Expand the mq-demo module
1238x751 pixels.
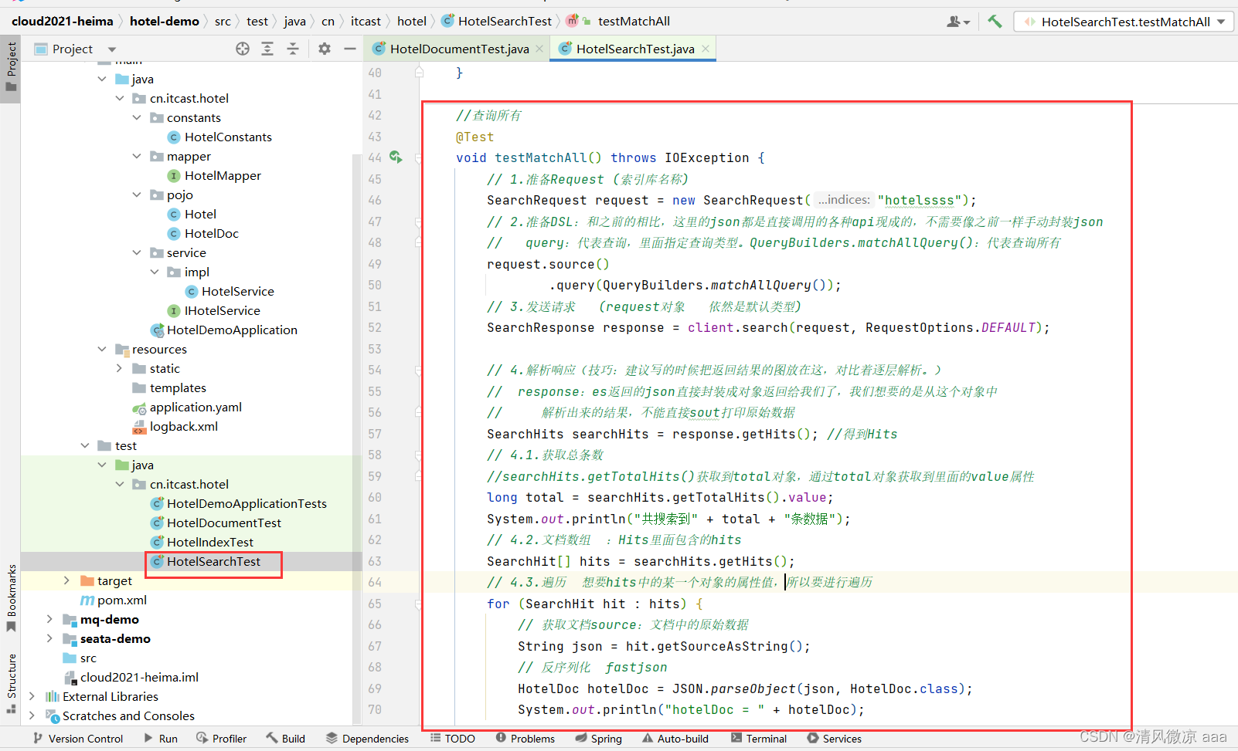[49, 619]
